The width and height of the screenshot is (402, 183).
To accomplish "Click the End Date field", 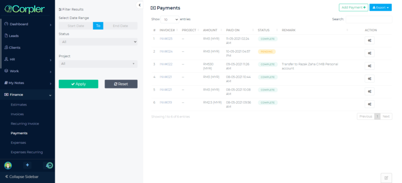I will click(120, 26).
